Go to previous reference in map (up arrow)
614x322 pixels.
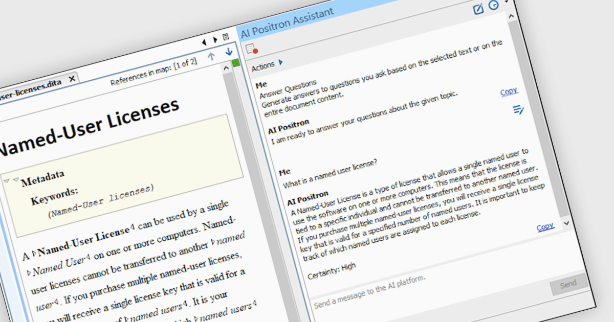(211, 56)
